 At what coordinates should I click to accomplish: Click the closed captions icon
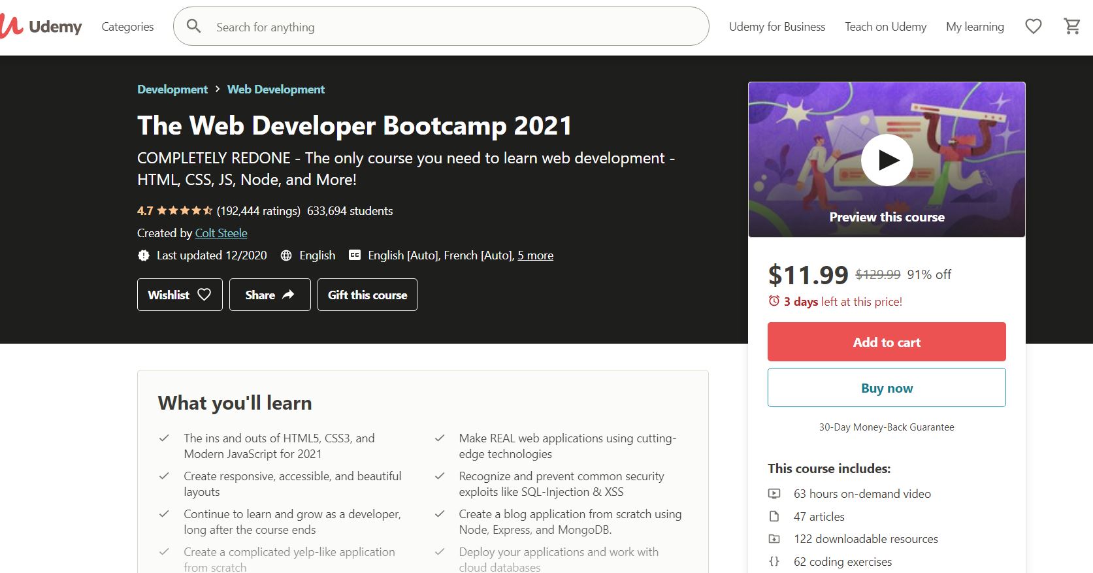(x=355, y=255)
